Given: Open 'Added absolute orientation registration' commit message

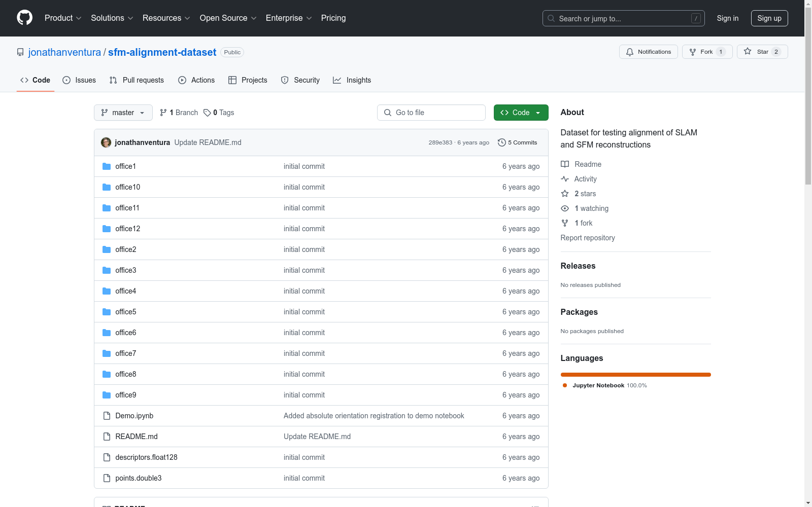Looking at the screenshot, I should coord(374,416).
